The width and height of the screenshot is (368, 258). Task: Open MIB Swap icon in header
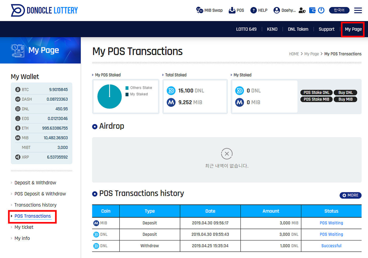[200, 10]
